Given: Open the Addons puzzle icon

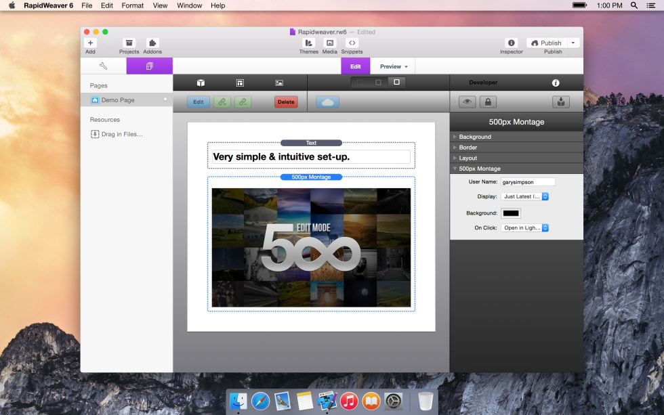Looking at the screenshot, I should tap(152, 43).
